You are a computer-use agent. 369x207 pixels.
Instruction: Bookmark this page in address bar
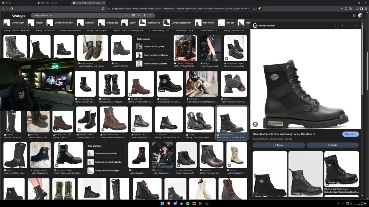pyautogui.click(x=103, y=9)
